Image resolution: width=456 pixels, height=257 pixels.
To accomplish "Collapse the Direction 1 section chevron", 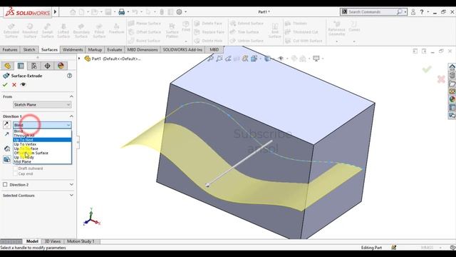I will point(71,116).
